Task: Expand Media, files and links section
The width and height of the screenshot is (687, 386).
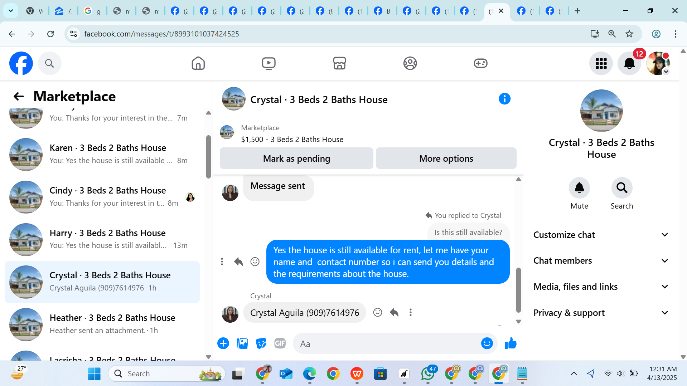Action: (x=601, y=287)
